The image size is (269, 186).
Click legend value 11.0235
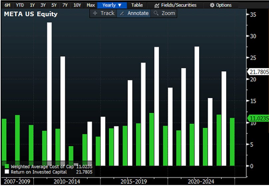coord(84,166)
